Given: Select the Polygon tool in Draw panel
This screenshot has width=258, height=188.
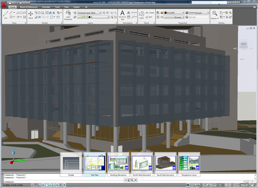Looking at the screenshot, I should tap(21, 13).
